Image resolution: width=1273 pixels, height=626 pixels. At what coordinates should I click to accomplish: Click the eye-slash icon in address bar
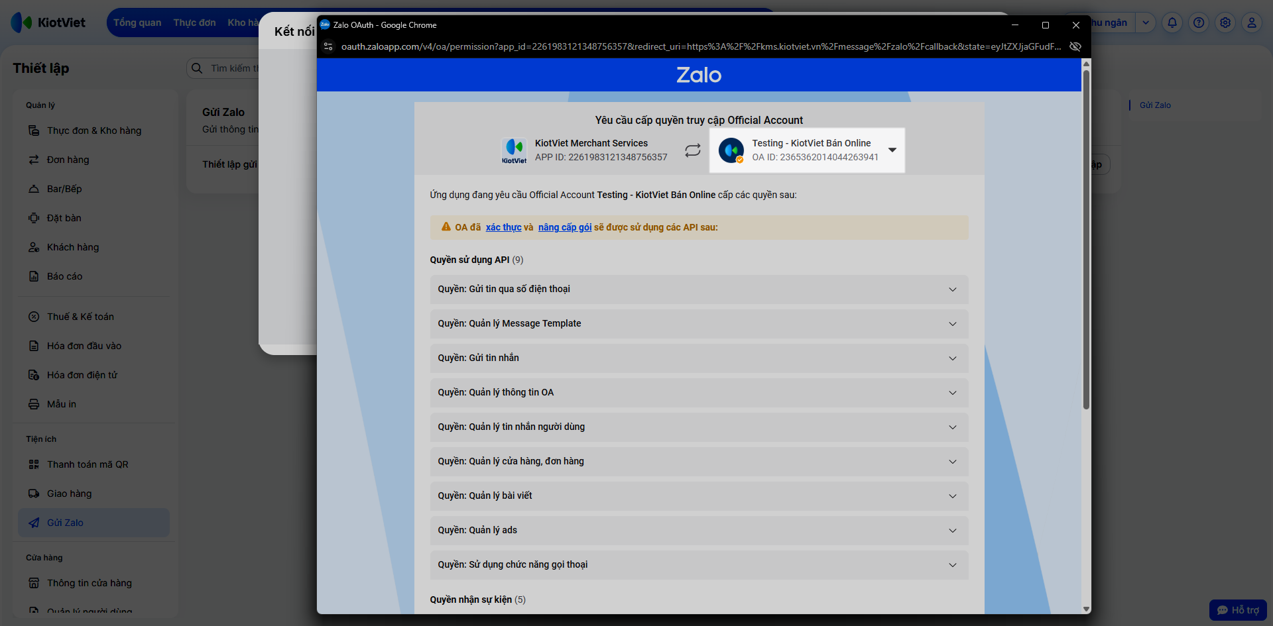point(1075,46)
